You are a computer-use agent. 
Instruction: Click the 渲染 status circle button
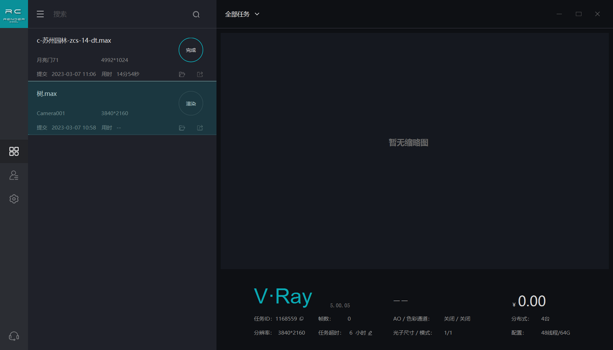point(191,103)
